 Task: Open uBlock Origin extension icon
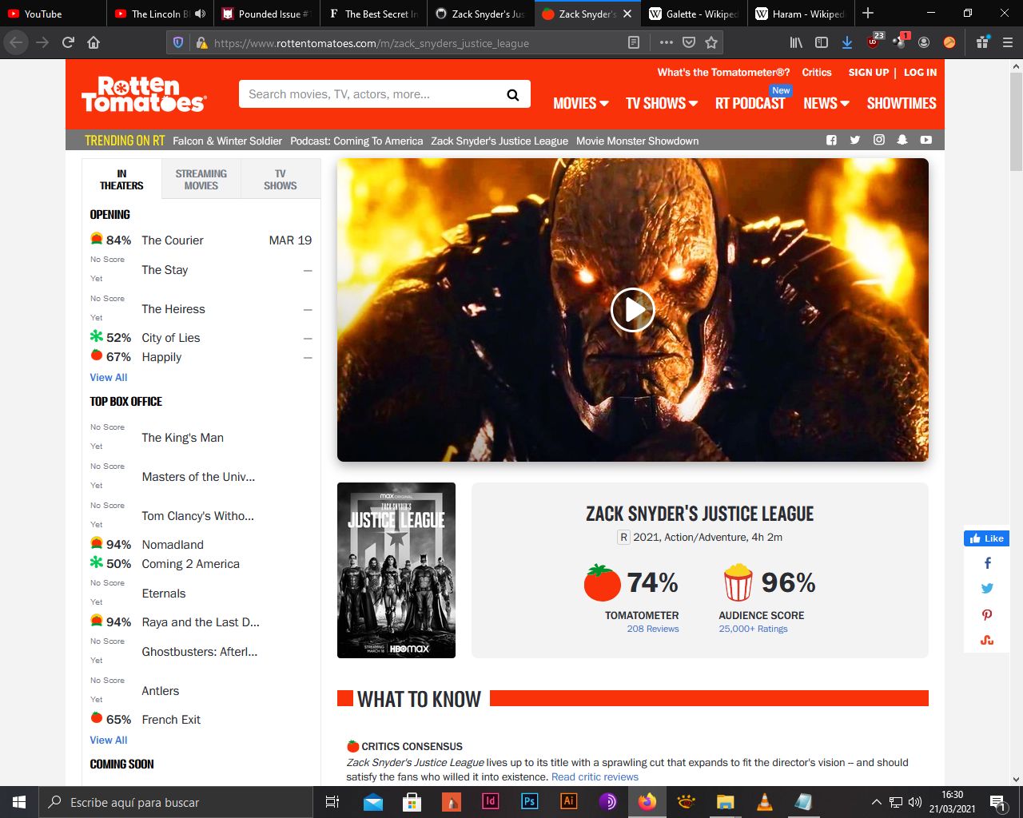coord(874,42)
